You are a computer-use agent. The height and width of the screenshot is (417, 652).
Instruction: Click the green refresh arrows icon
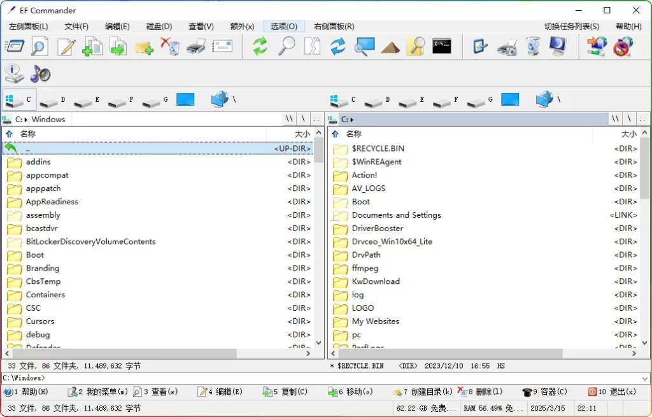[x=260, y=46]
